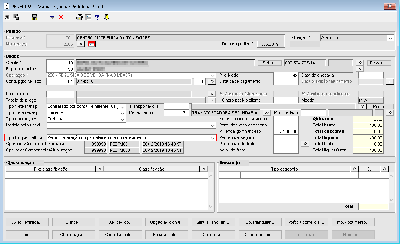
Task: Open O.P. pedido... button
Action: (x=120, y=222)
